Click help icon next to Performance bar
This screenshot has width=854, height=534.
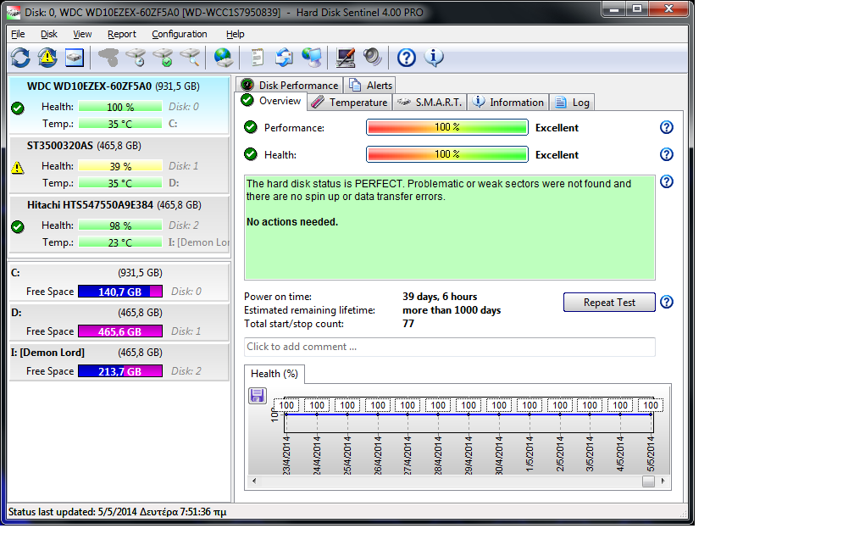pyautogui.click(x=667, y=127)
